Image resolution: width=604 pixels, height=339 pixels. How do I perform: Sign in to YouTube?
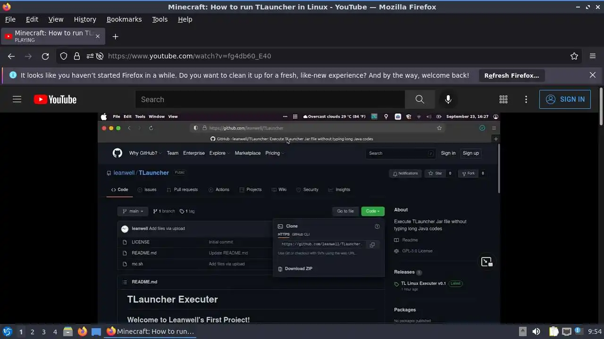pyautogui.click(x=565, y=99)
